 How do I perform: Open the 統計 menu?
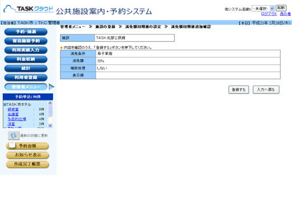[26, 68]
